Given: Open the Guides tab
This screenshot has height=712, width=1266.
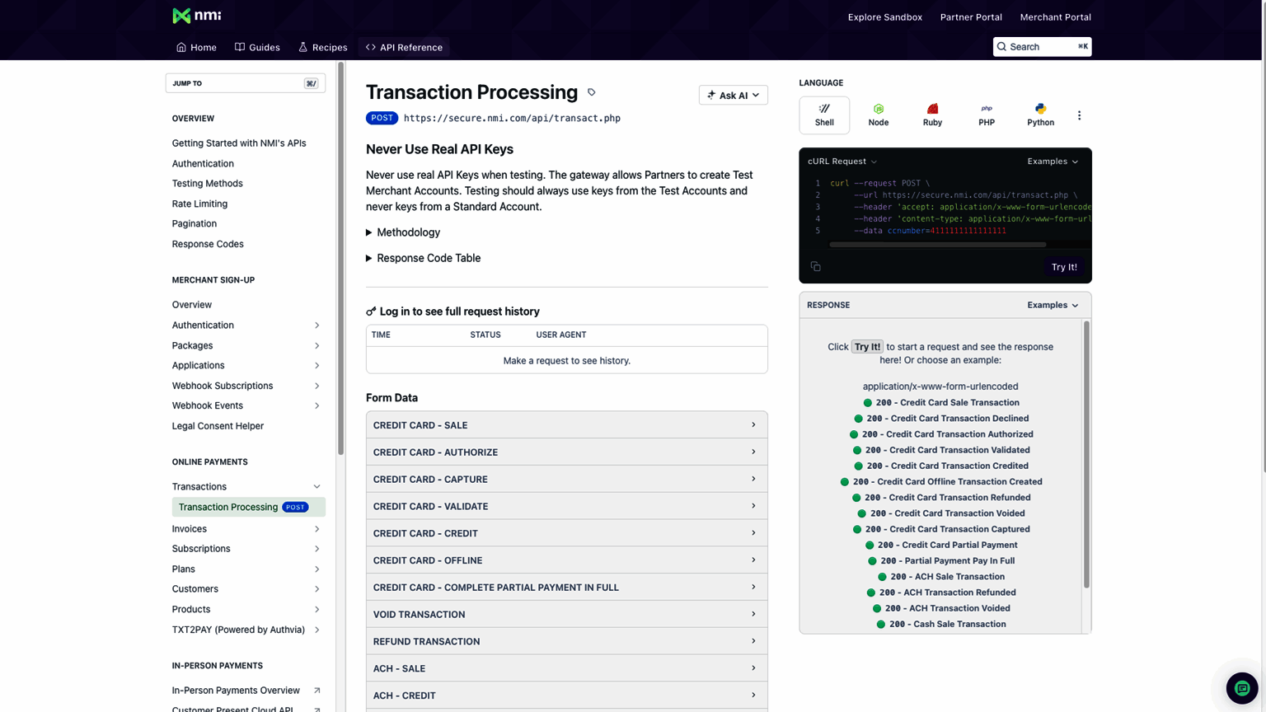Looking at the screenshot, I should click(257, 48).
